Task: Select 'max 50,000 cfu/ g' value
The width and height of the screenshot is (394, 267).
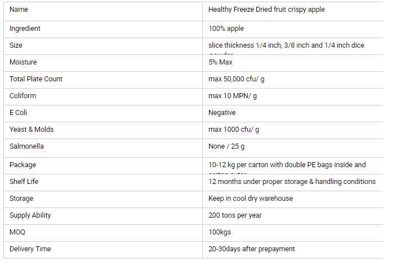Action: [x=236, y=79]
